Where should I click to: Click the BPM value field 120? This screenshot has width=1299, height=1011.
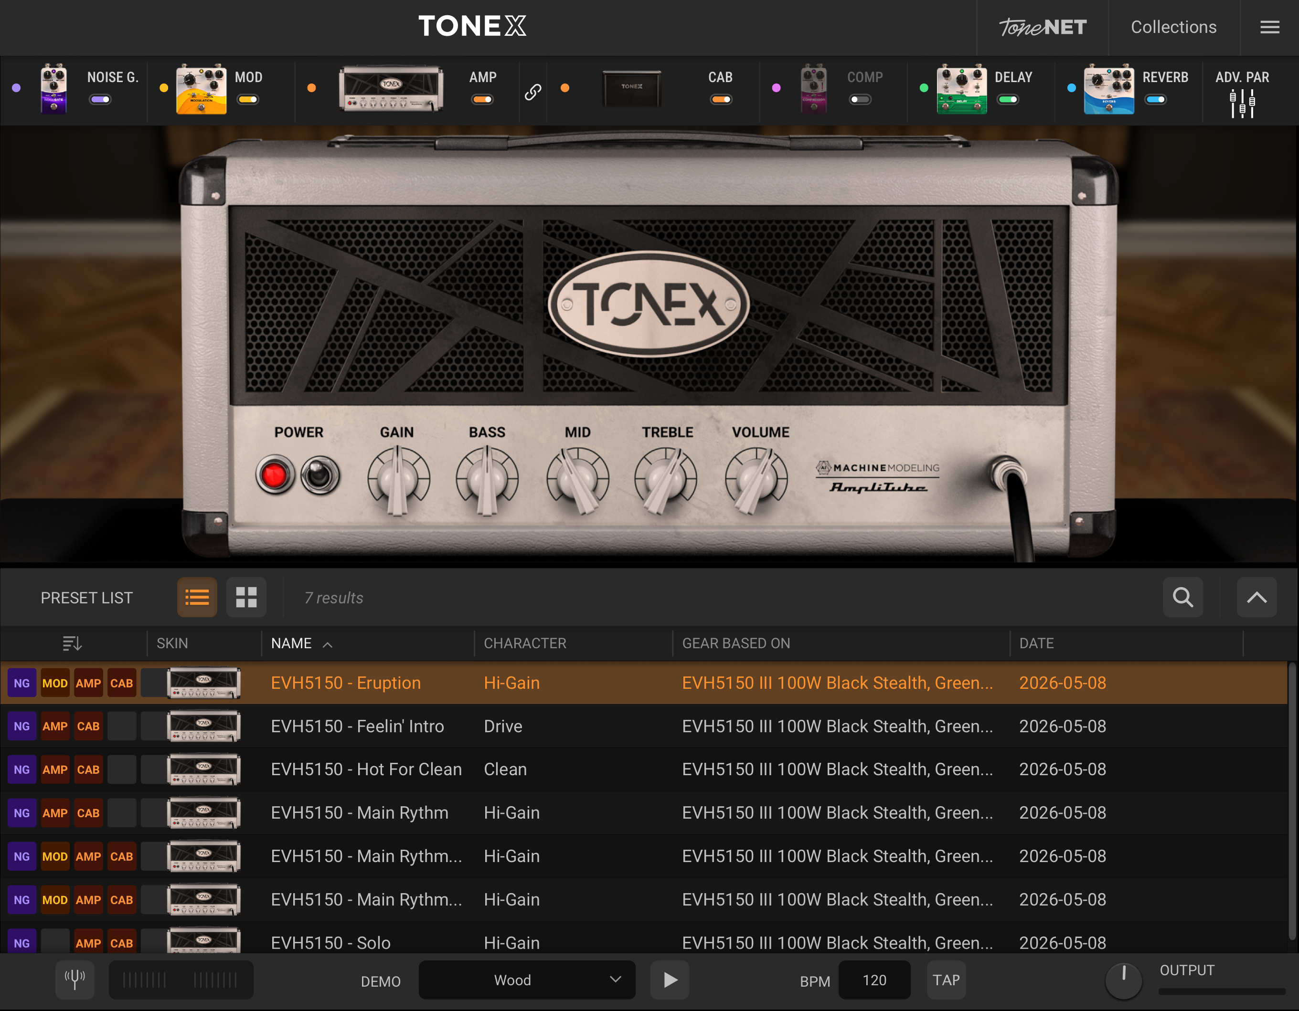[x=874, y=979]
